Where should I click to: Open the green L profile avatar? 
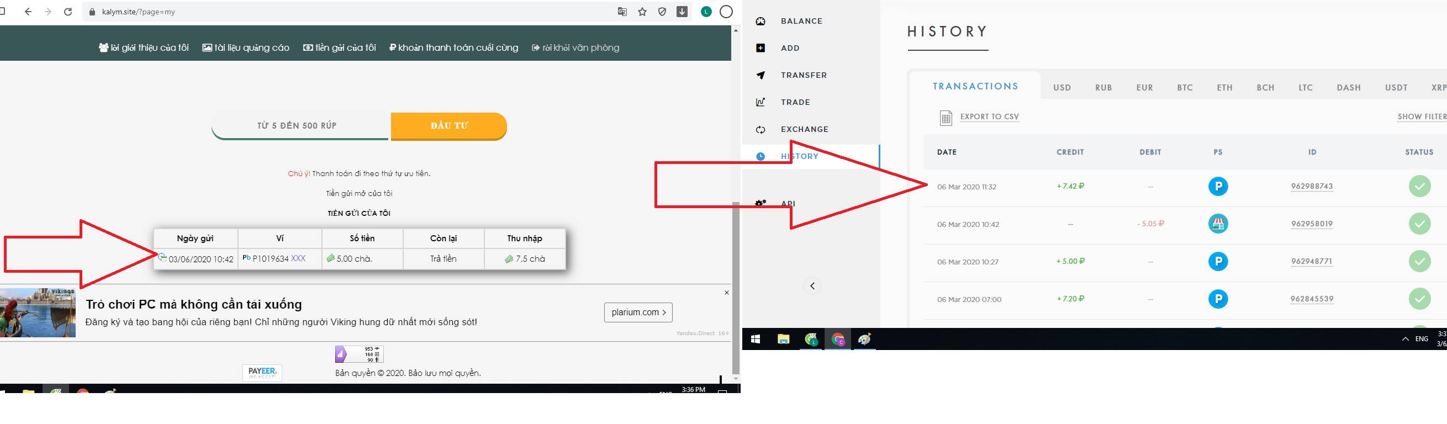706,12
